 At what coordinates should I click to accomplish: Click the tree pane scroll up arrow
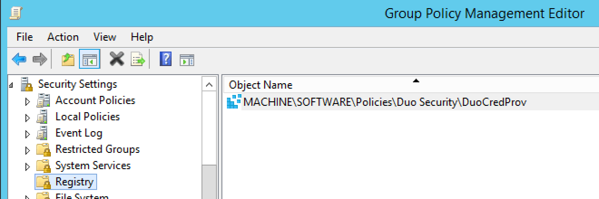(209, 85)
